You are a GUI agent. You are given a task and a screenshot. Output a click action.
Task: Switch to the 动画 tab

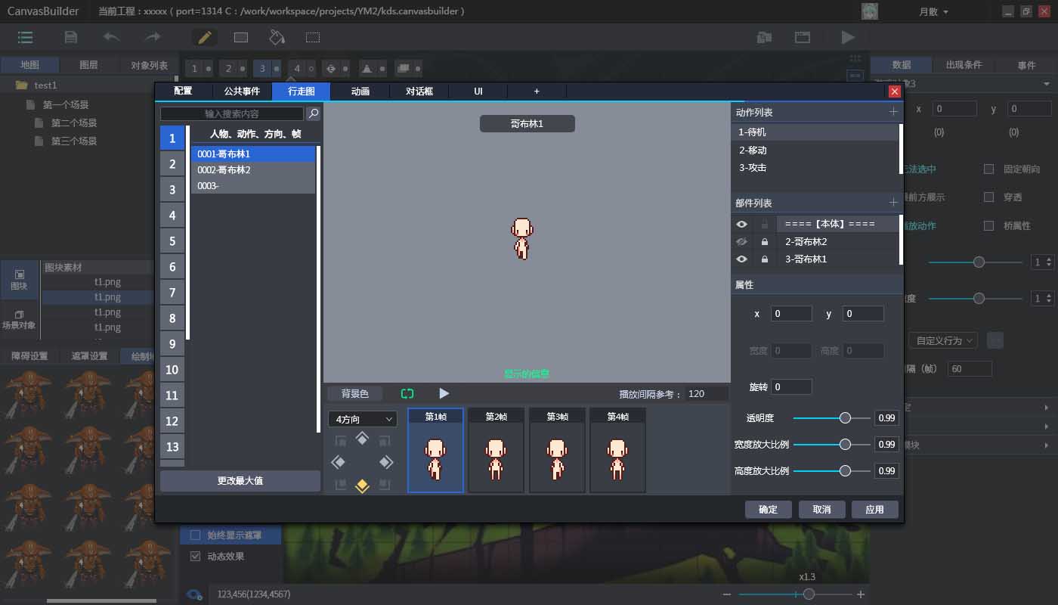click(x=360, y=92)
